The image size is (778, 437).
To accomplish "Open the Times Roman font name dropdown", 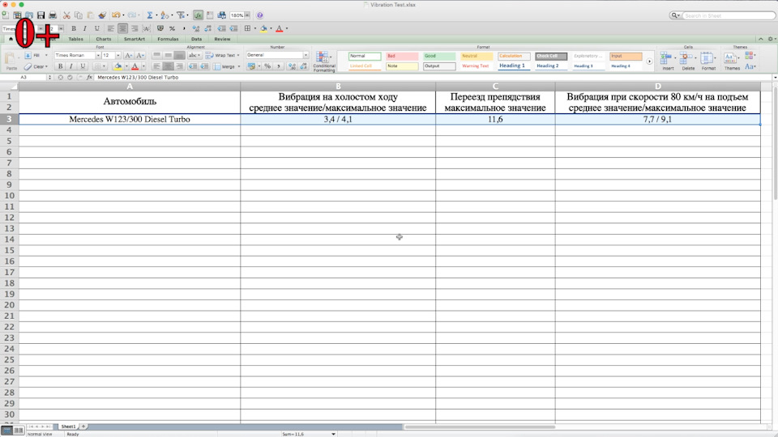I will [98, 55].
